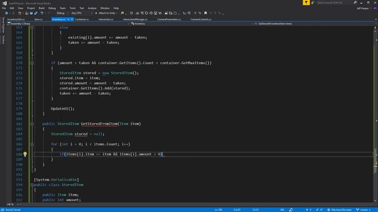Open the Toolbox side tab

click(x=3, y=39)
